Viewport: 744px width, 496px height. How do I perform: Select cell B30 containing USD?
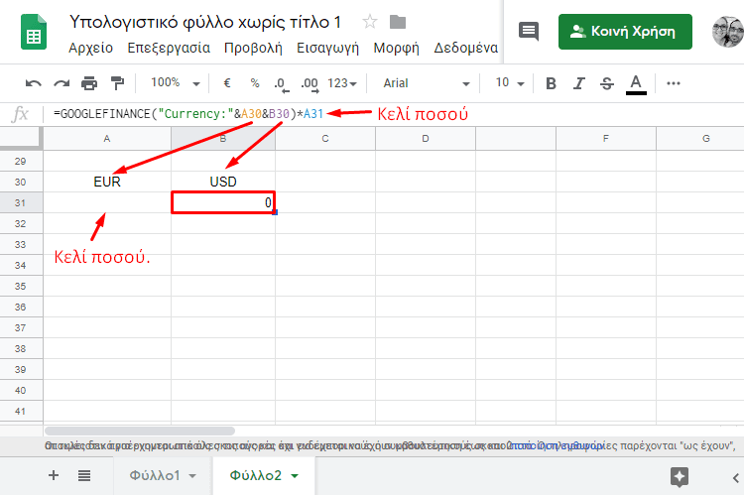223,182
